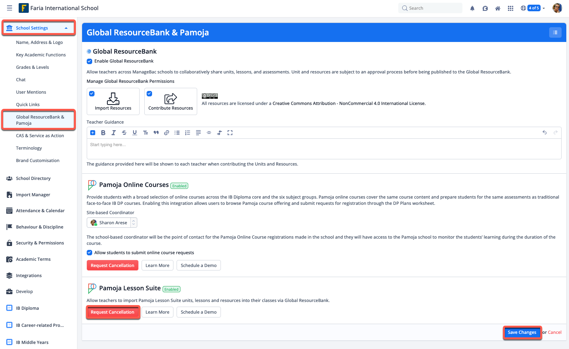
Task: Open Import Manager in sidebar
Action: point(33,195)
